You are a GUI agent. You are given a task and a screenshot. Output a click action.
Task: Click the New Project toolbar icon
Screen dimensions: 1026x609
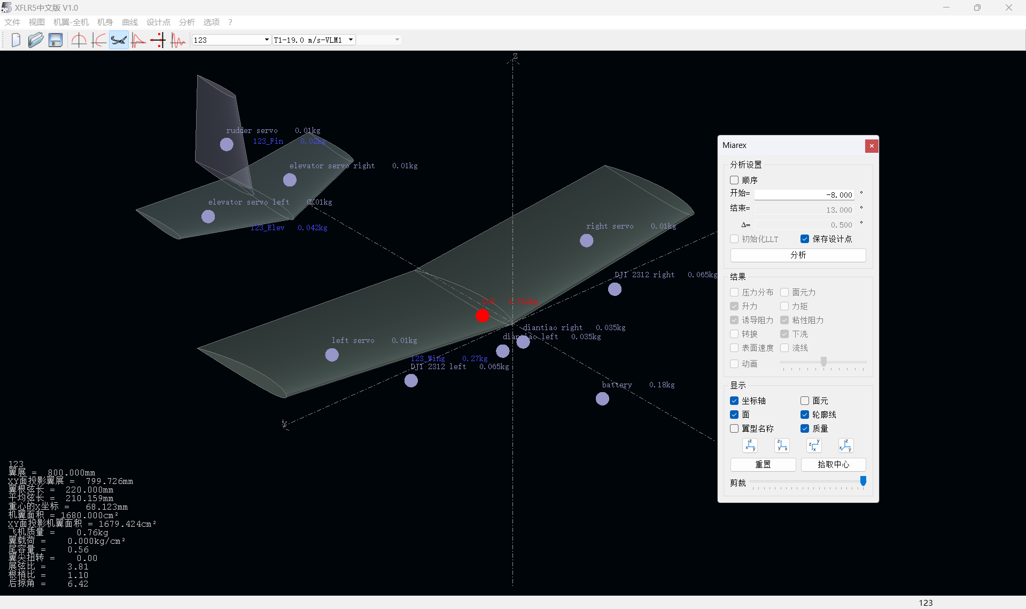tap(16, 40)
